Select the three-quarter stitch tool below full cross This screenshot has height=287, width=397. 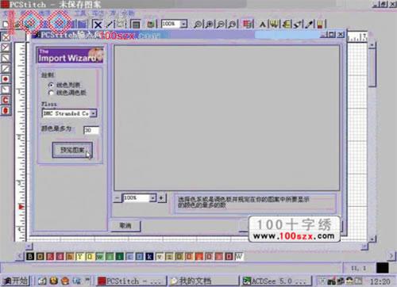tap(6, 48)
